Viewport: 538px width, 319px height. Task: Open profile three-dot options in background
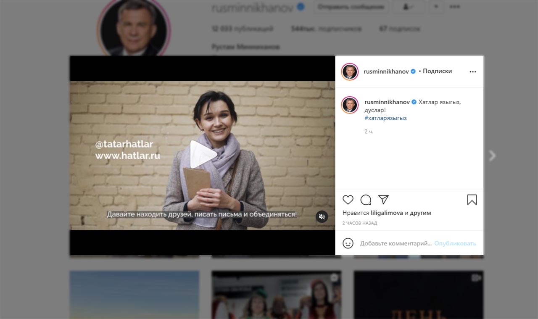[454, 7]
